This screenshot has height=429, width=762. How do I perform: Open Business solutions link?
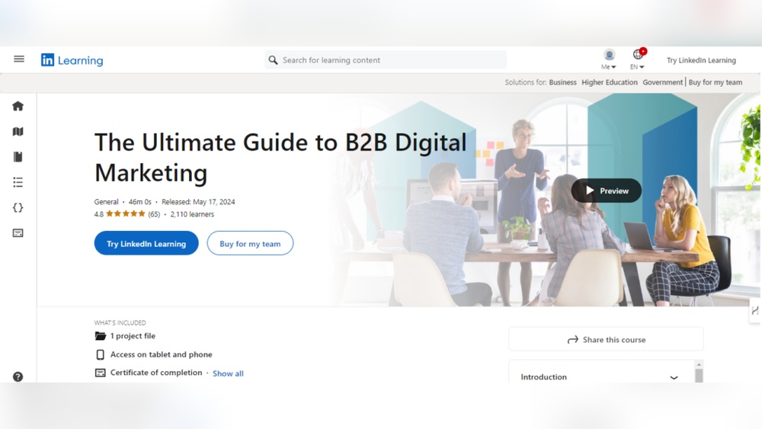click(x=563, y=82)
